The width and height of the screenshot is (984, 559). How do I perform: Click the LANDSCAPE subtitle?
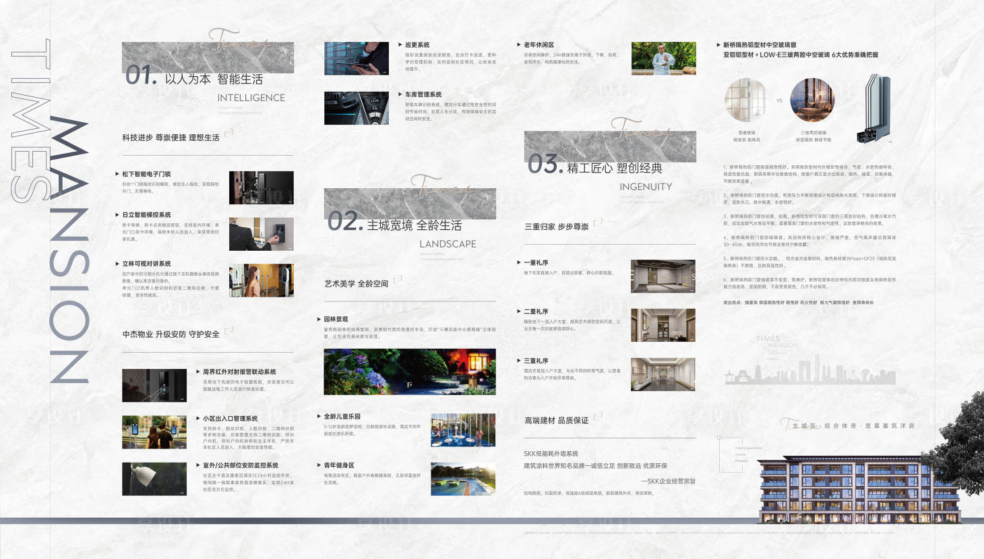[448, 244]
